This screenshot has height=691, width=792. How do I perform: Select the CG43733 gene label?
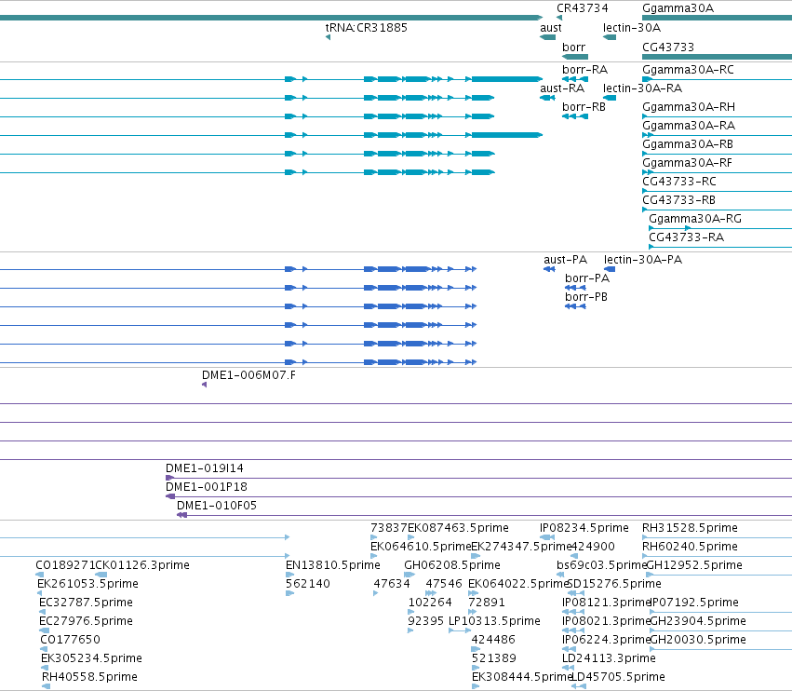(667, 47)
